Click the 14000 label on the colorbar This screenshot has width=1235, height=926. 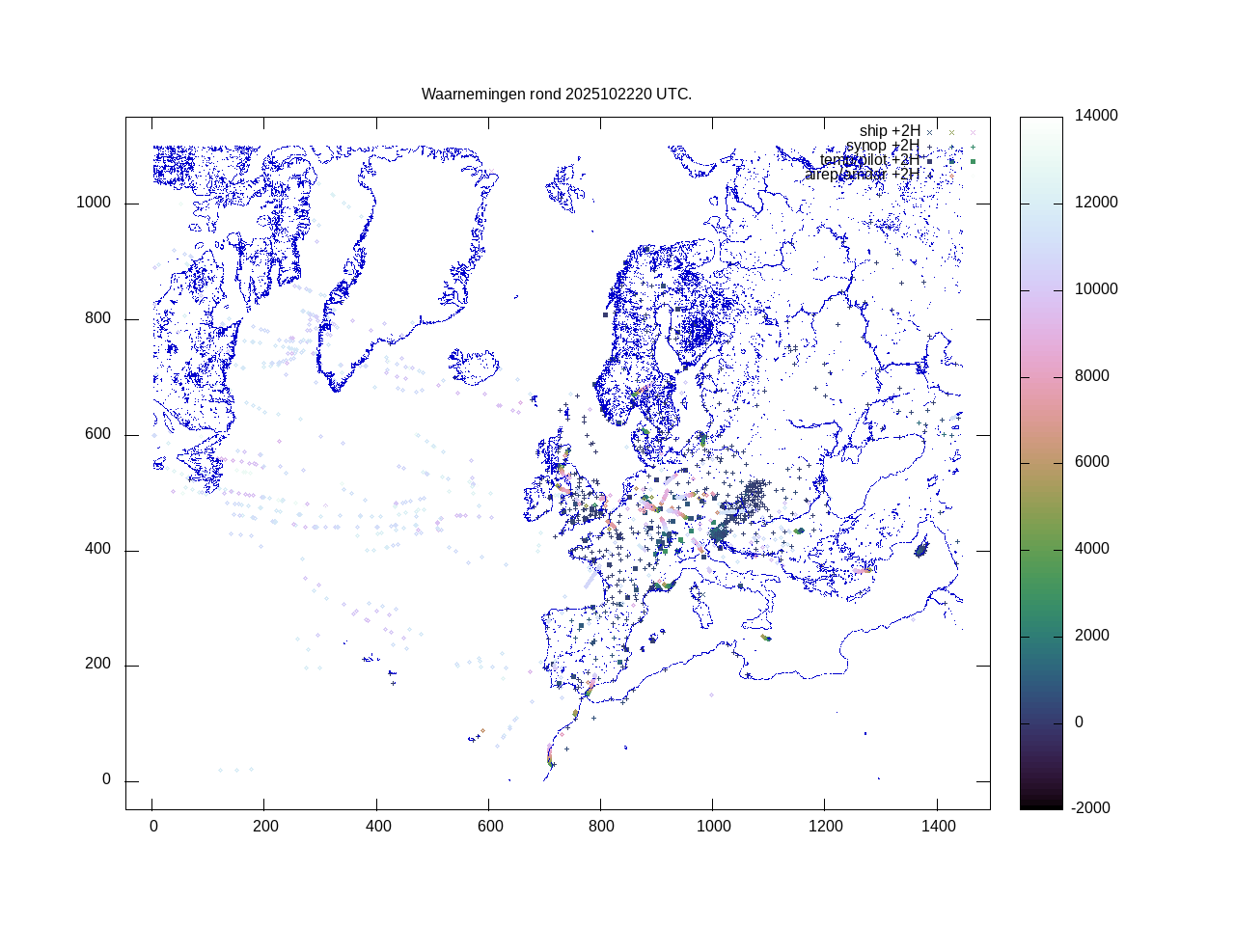pyautogui.click(x=1096, y=116)
